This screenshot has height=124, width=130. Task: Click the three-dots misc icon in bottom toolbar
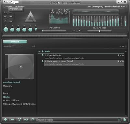19,120
